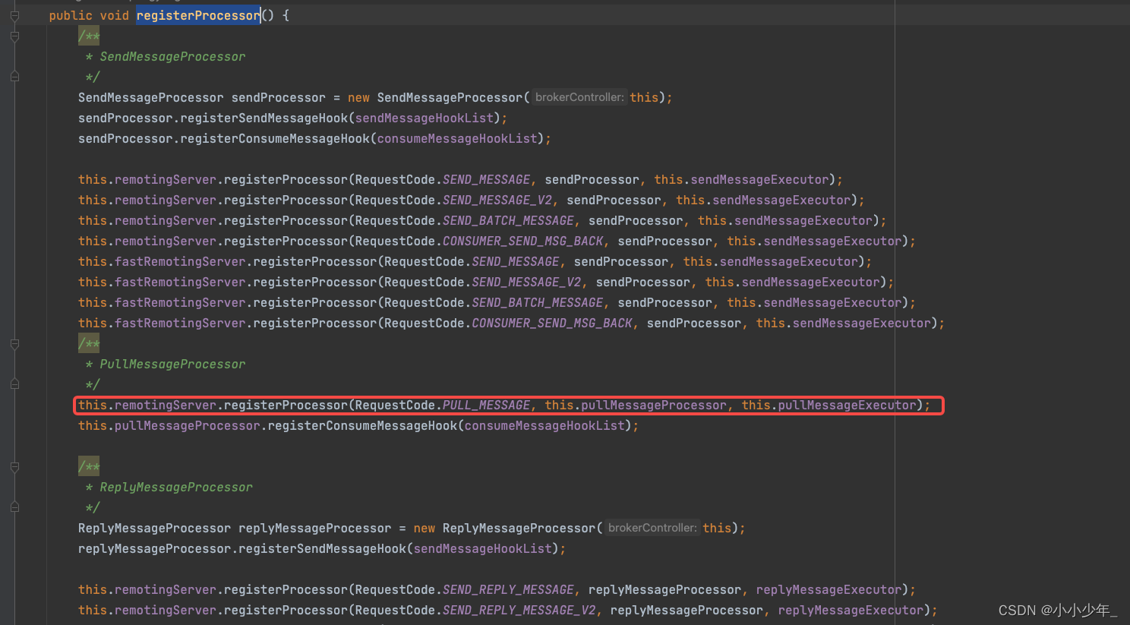Screen dimensions: 1130x625
Task: Collapse the PullMessageProcessor comment fold marker
Action: 14,343
